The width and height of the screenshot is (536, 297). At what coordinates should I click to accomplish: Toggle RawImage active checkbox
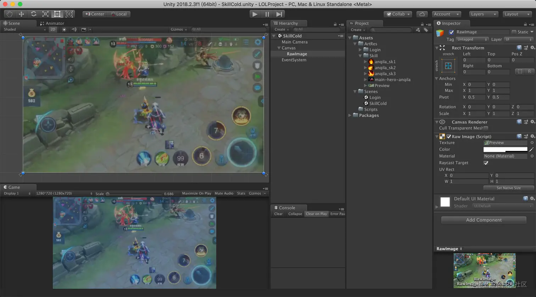pyautogui.click(x=451, y=32)
